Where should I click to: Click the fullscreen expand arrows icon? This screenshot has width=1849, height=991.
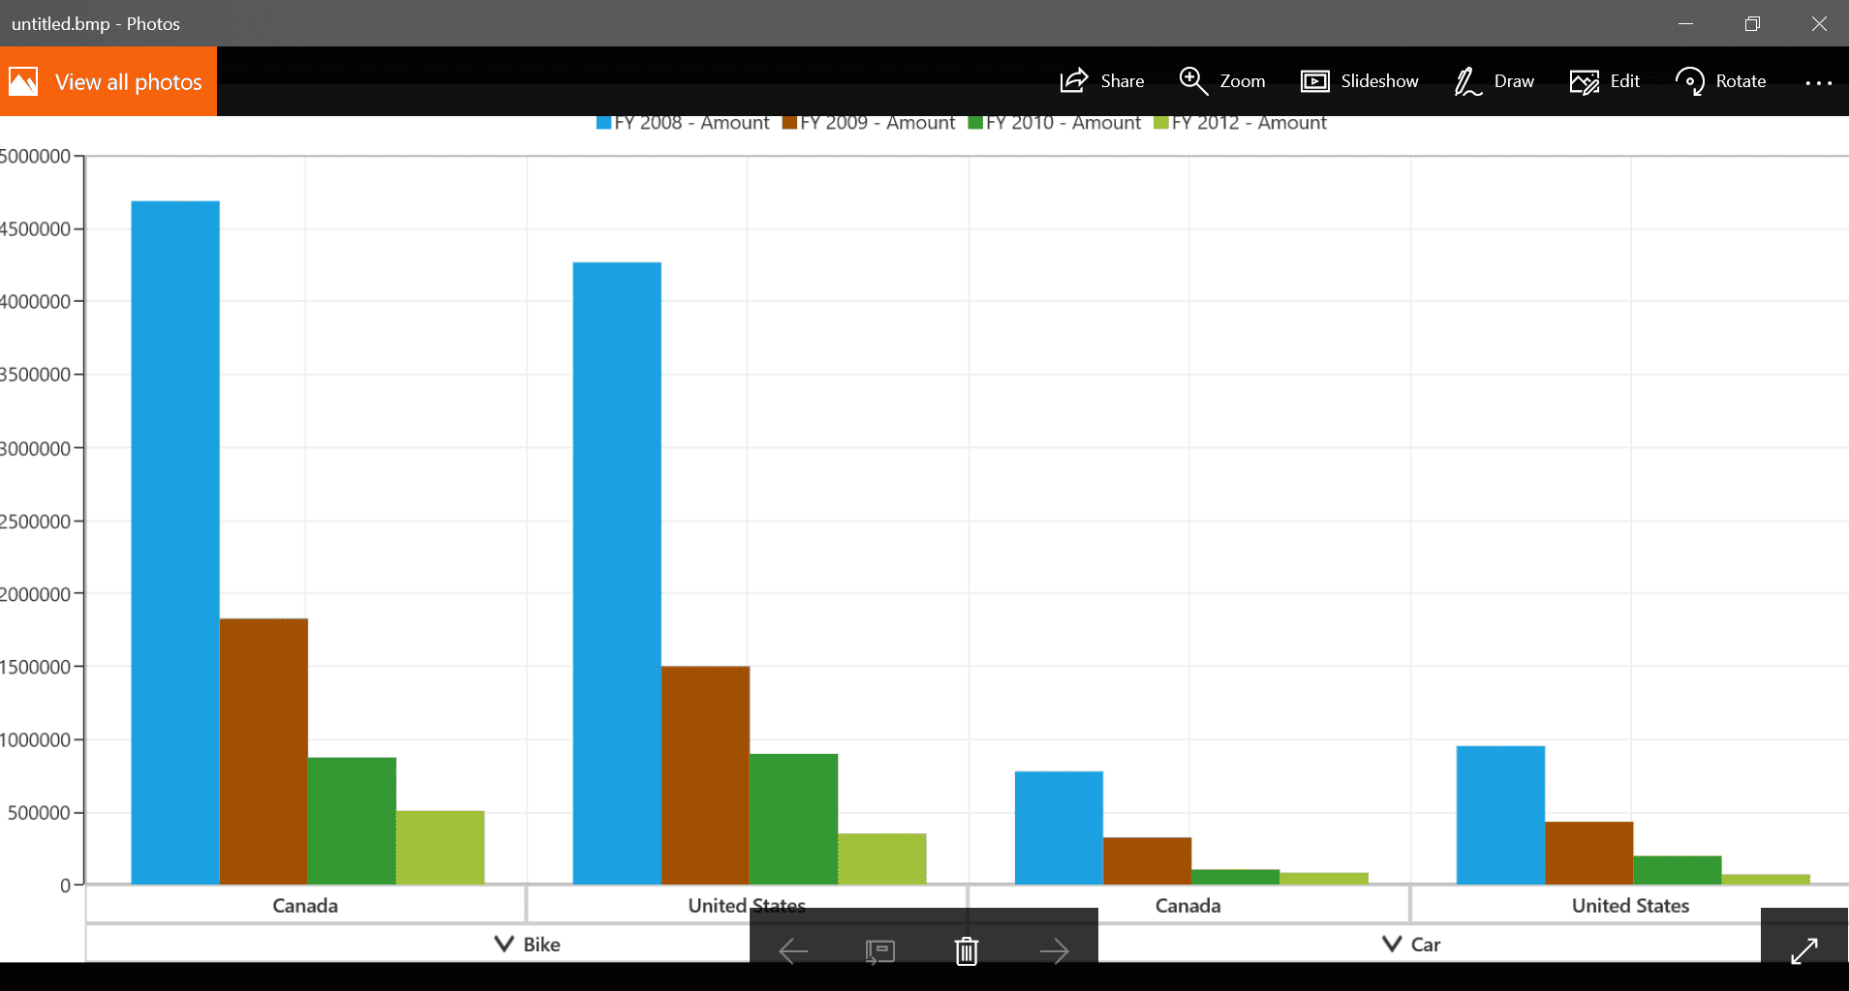click(x=1804, y=950)
